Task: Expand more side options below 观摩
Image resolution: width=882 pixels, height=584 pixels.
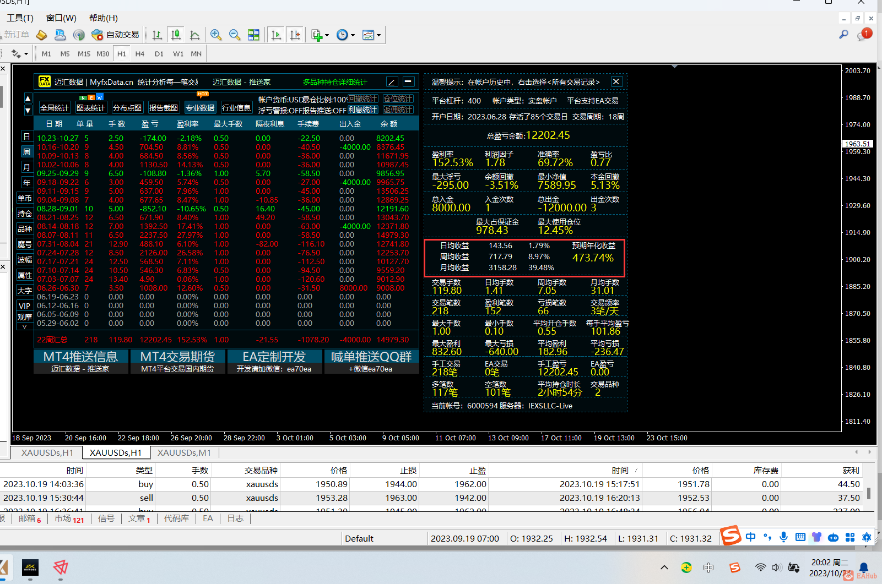Action: (24, 327)
